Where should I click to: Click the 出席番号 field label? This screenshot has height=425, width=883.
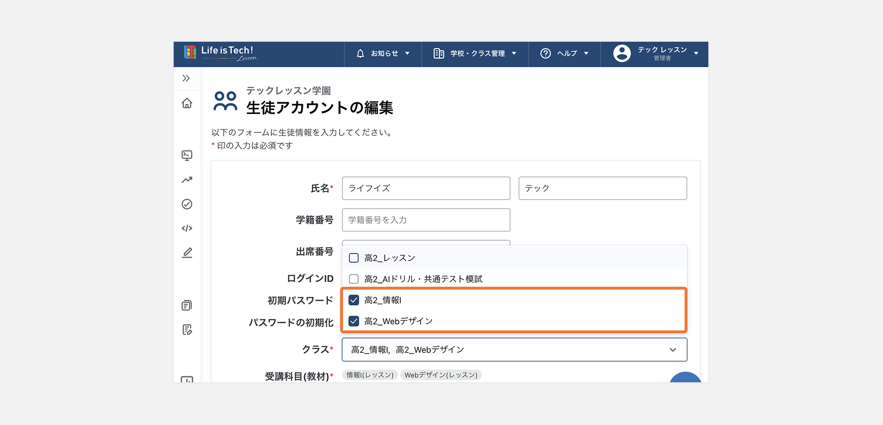click(x=314, y=251)
